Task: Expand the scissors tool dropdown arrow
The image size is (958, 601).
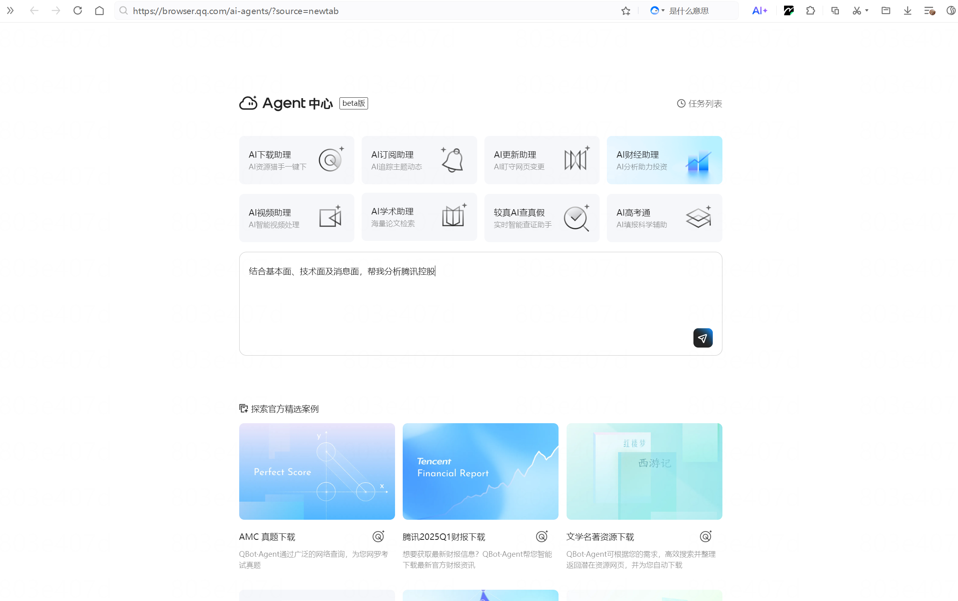Action: pos(867,11)
